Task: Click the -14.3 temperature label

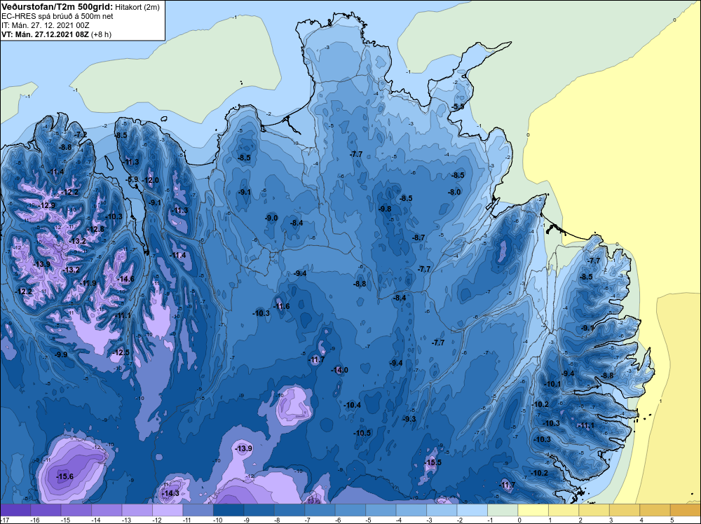Action: 171,494
